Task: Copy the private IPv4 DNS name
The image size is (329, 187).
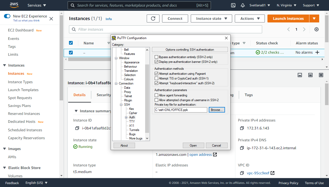Action: tap(242, 148)
